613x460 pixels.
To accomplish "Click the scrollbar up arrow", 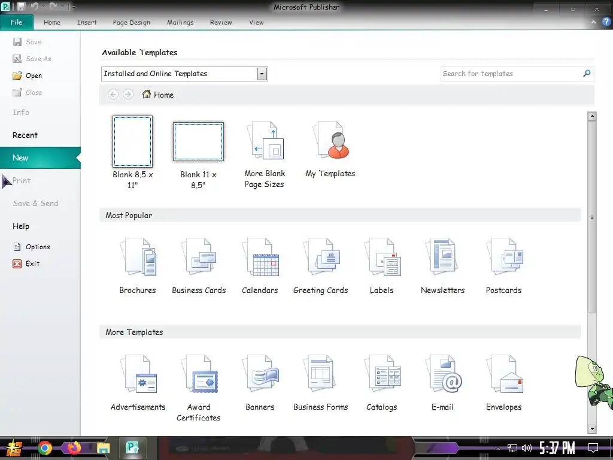I will [x=592, y=116].
